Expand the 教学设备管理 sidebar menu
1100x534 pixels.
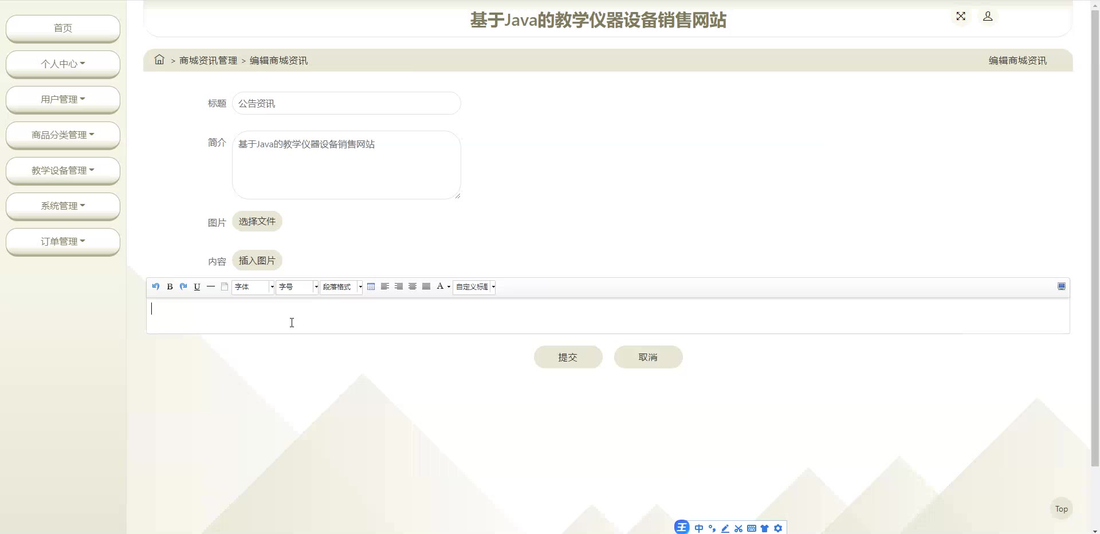click(x=63, y=170)
